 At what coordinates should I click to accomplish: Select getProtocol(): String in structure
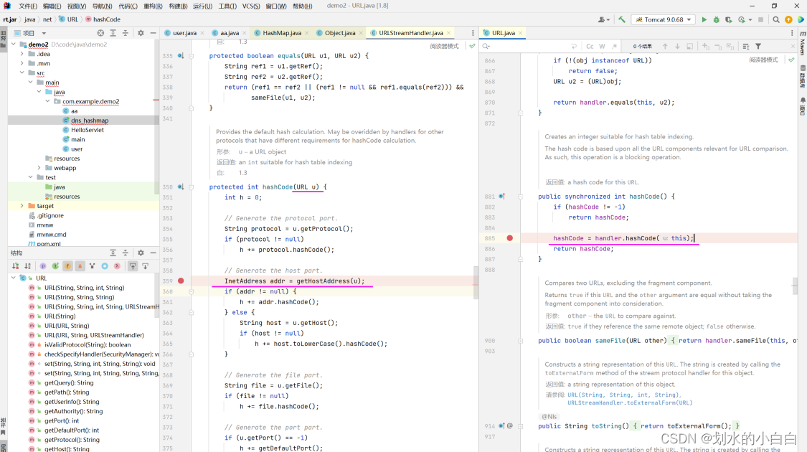pos(72,440)
